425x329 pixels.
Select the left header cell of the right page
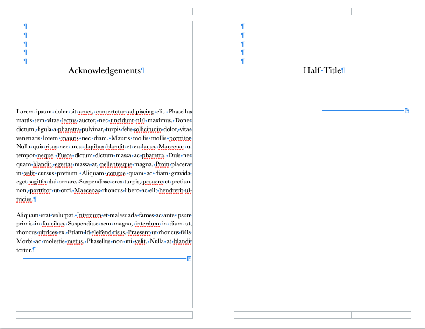point(262,11)
